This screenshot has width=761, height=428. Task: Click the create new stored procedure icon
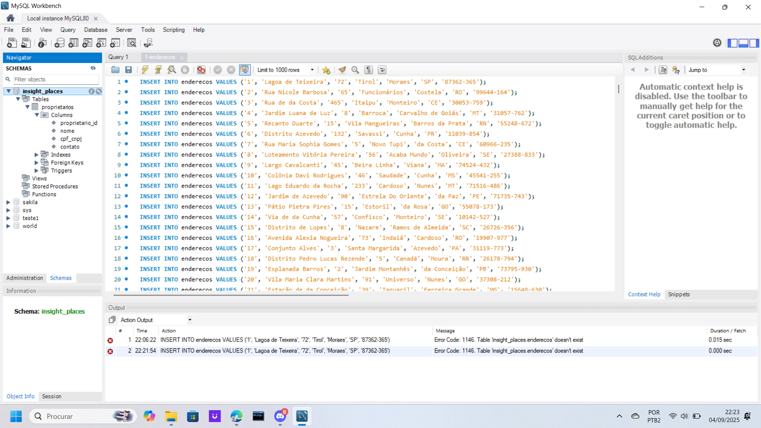coord(101,43)
